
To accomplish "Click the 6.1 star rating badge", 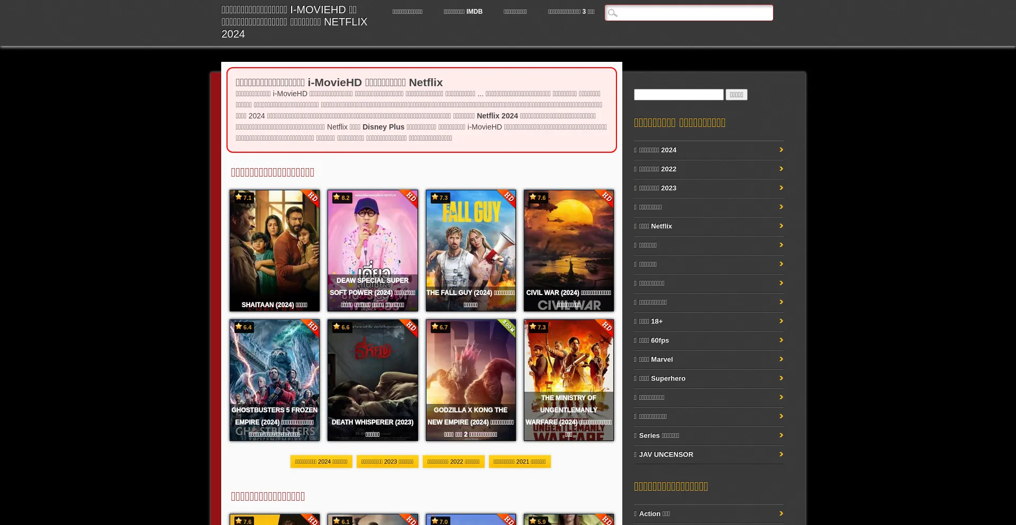I will 341,521.
